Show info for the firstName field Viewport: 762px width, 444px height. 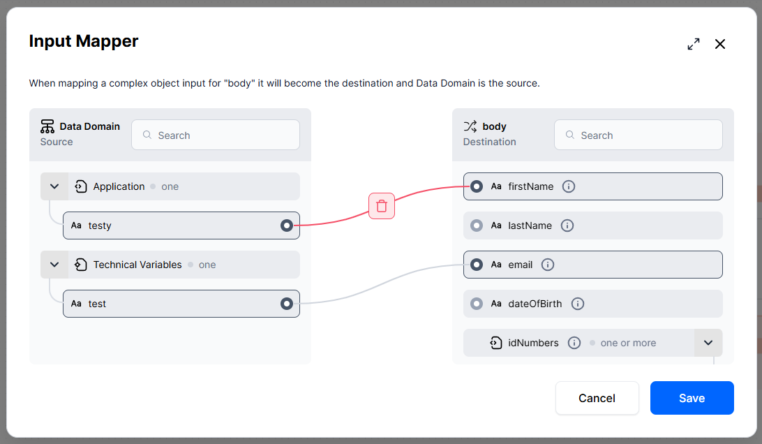[x=569, y=186]
